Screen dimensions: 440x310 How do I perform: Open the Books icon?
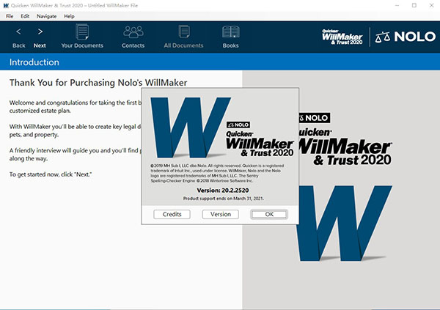[231, 32]
